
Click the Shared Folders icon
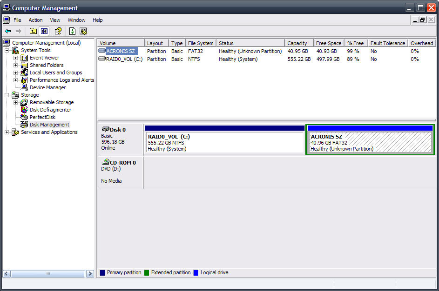(x=24, y=65)
